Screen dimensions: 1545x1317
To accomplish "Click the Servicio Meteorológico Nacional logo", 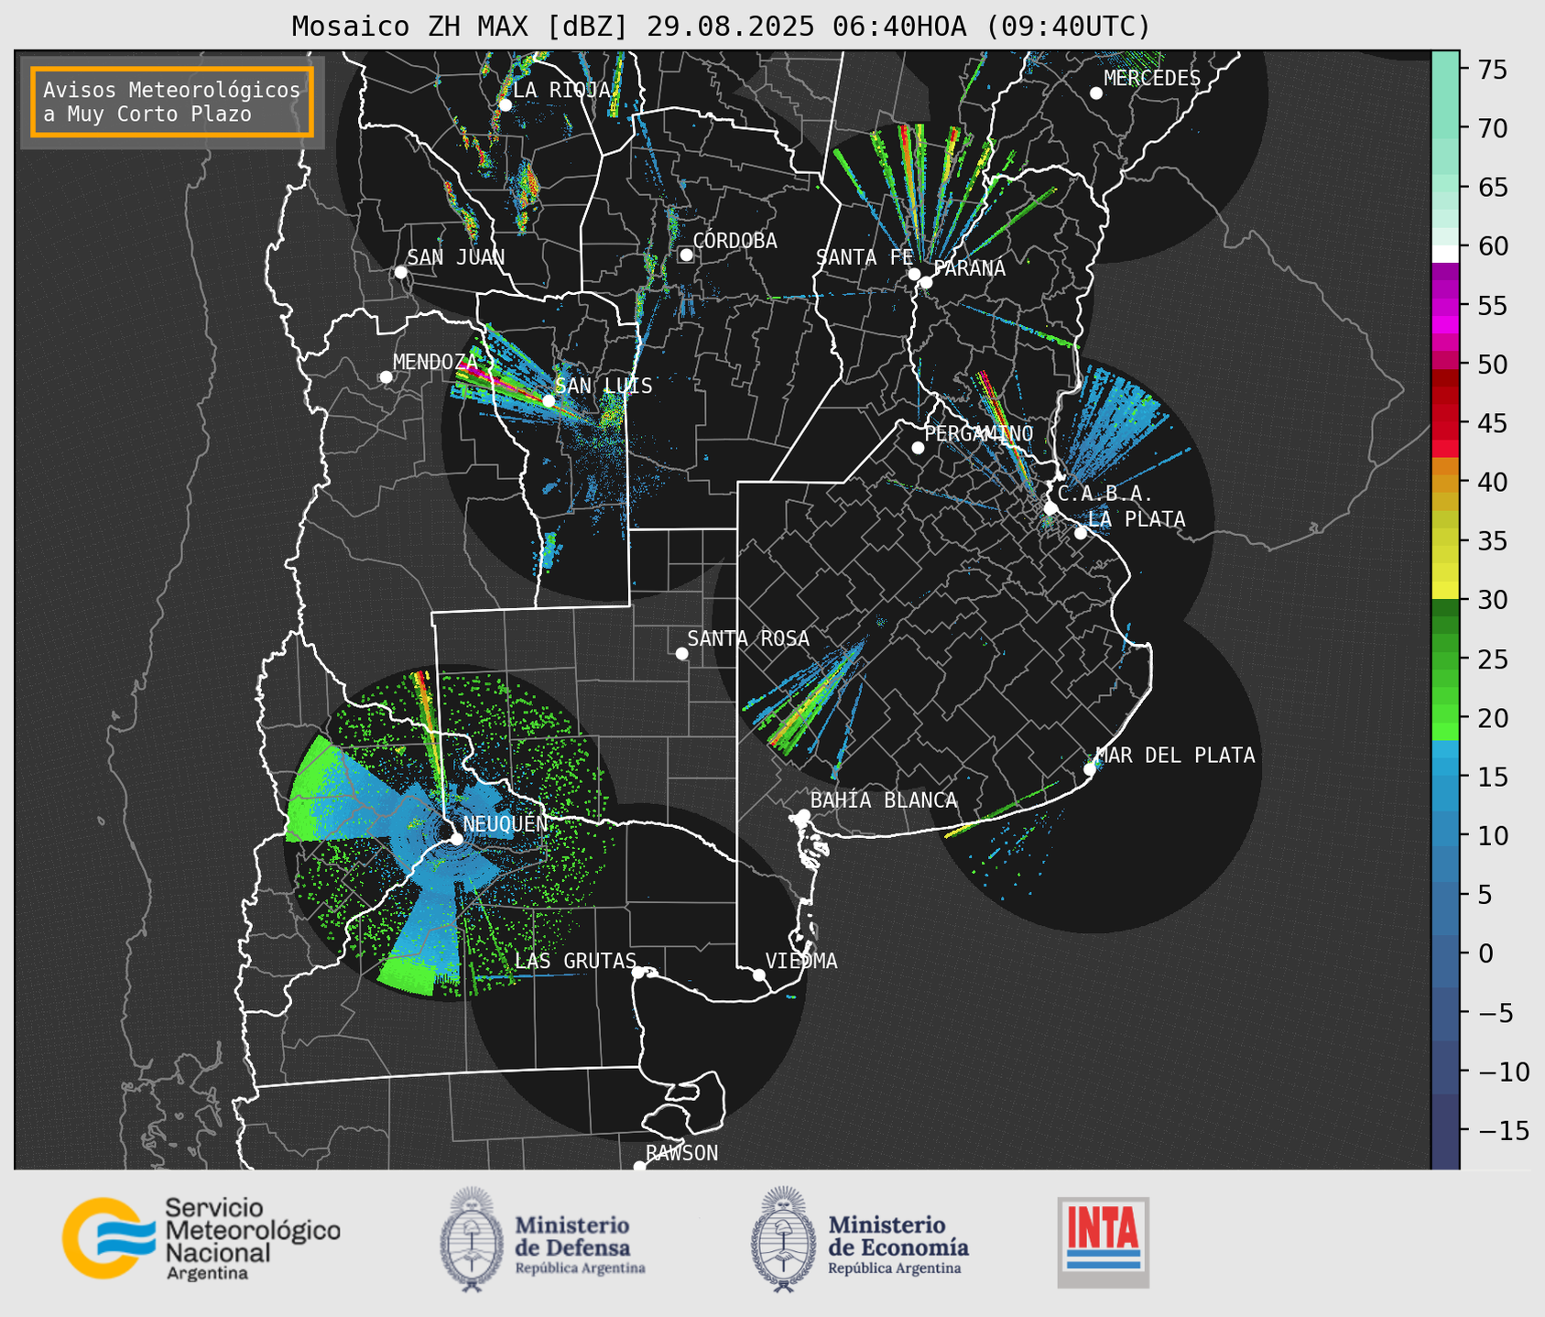I will (x=200, y=1238).
